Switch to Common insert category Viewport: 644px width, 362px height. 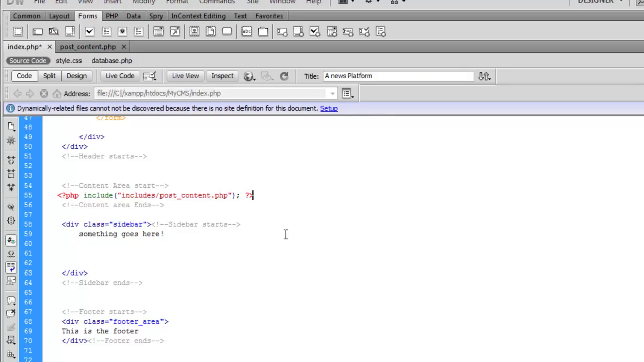point(27,16)
